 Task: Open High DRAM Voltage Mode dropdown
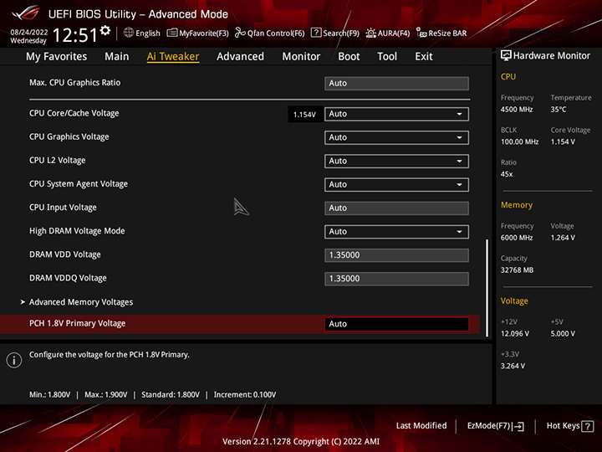point(396,232)
